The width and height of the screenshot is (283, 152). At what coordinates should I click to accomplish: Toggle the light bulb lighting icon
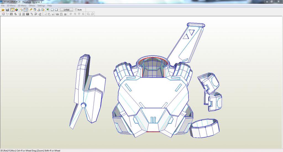(x=12, y=10)
